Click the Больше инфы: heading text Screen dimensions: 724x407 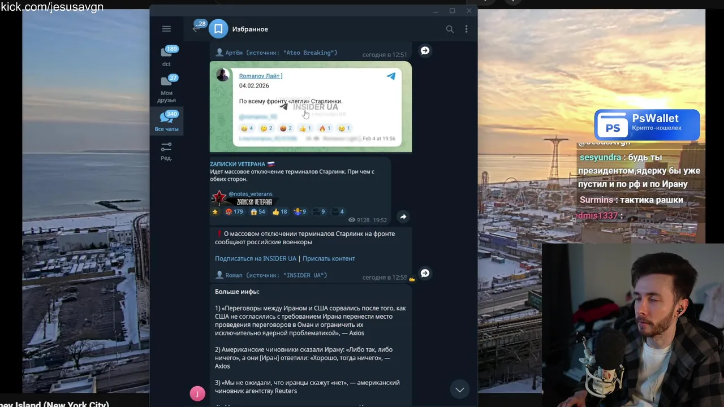[237, 292]
